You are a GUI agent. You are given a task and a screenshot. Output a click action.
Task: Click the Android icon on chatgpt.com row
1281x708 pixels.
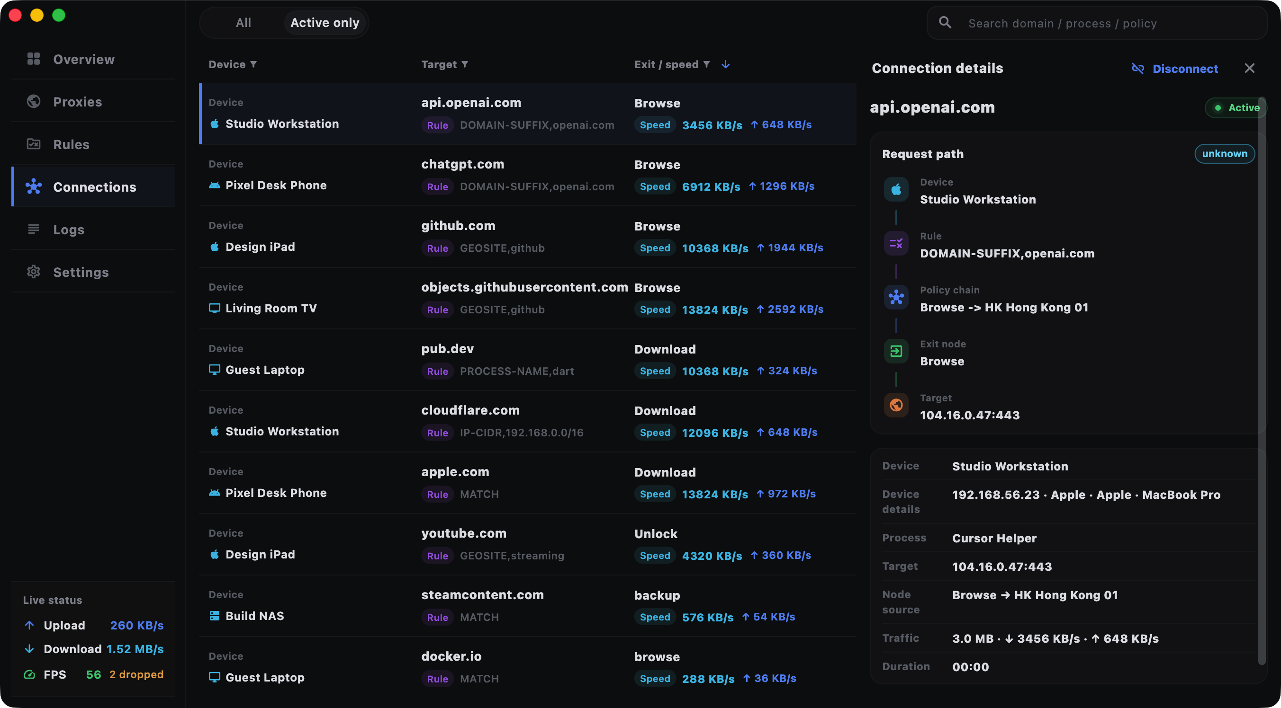point(214,186)
